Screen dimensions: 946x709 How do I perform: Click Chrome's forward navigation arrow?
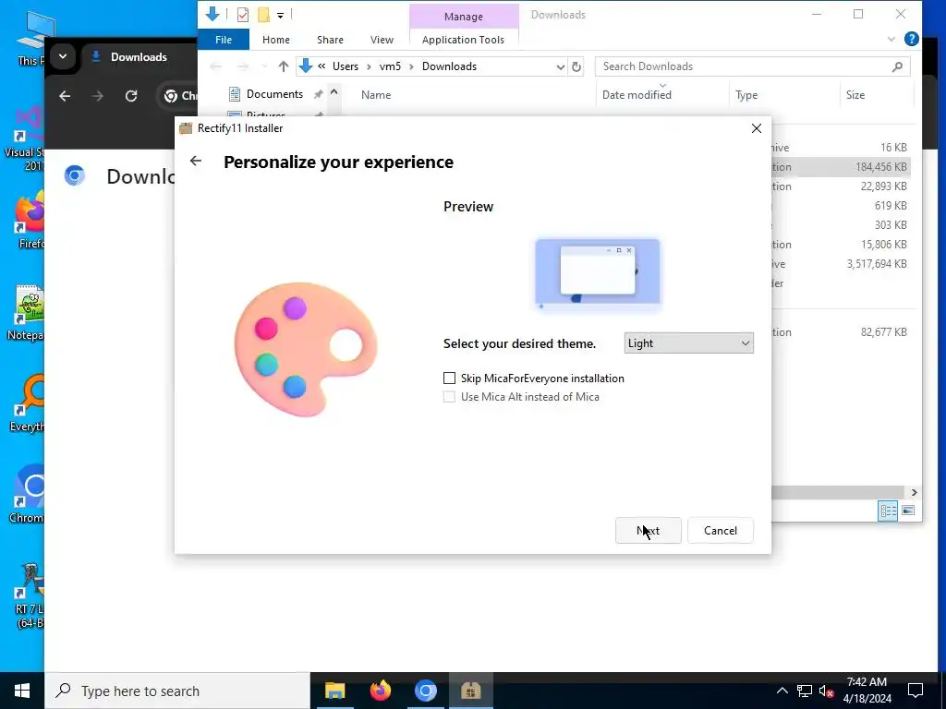pos(98,96)
